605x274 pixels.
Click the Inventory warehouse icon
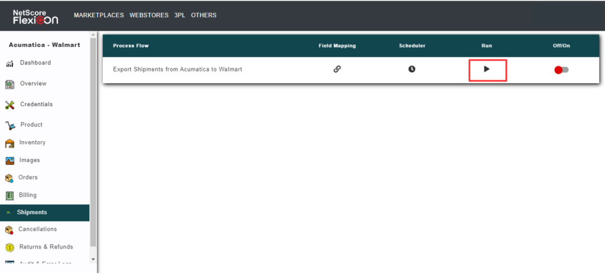coord(10,143)
